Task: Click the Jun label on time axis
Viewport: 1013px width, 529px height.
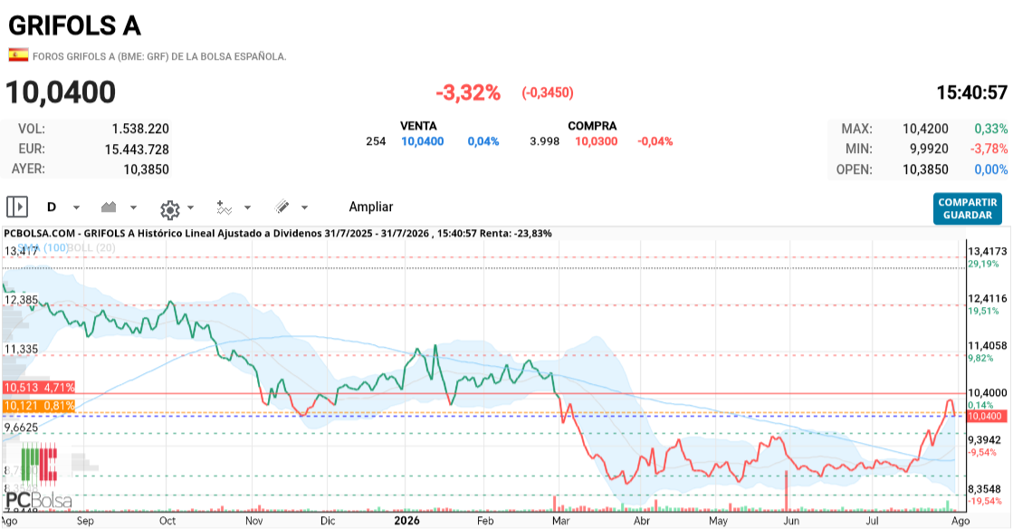Action: click(x=791, y=521)
